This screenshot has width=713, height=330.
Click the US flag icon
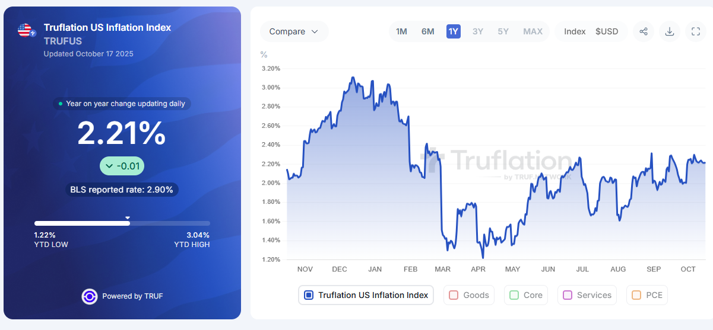[x=25, y=31]
